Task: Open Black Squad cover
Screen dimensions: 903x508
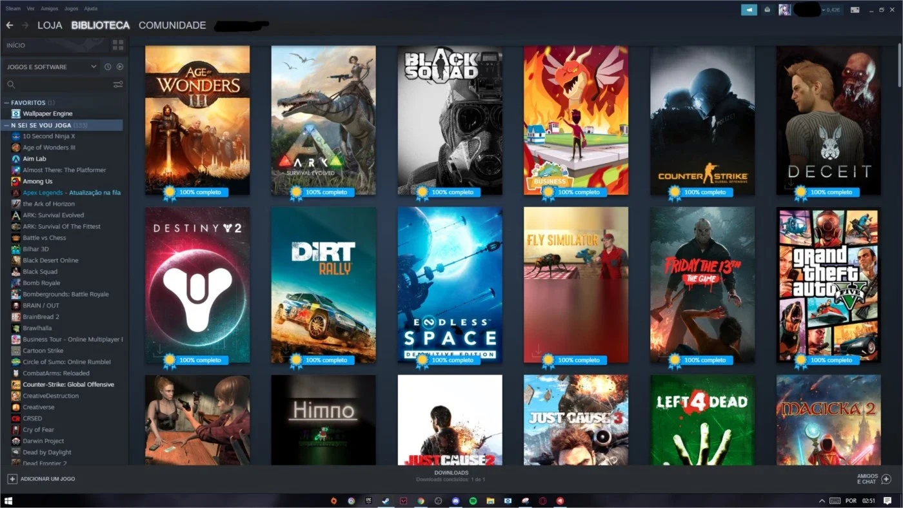Action: point(450,120)
